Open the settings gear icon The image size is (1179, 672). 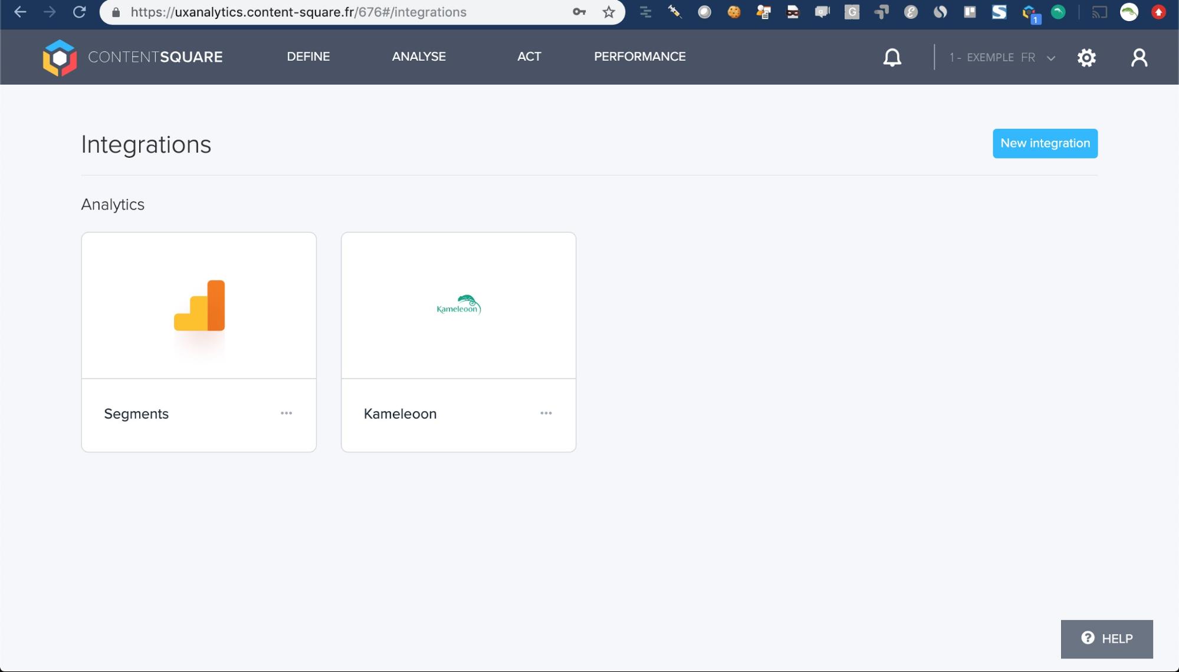(1086, 57)
